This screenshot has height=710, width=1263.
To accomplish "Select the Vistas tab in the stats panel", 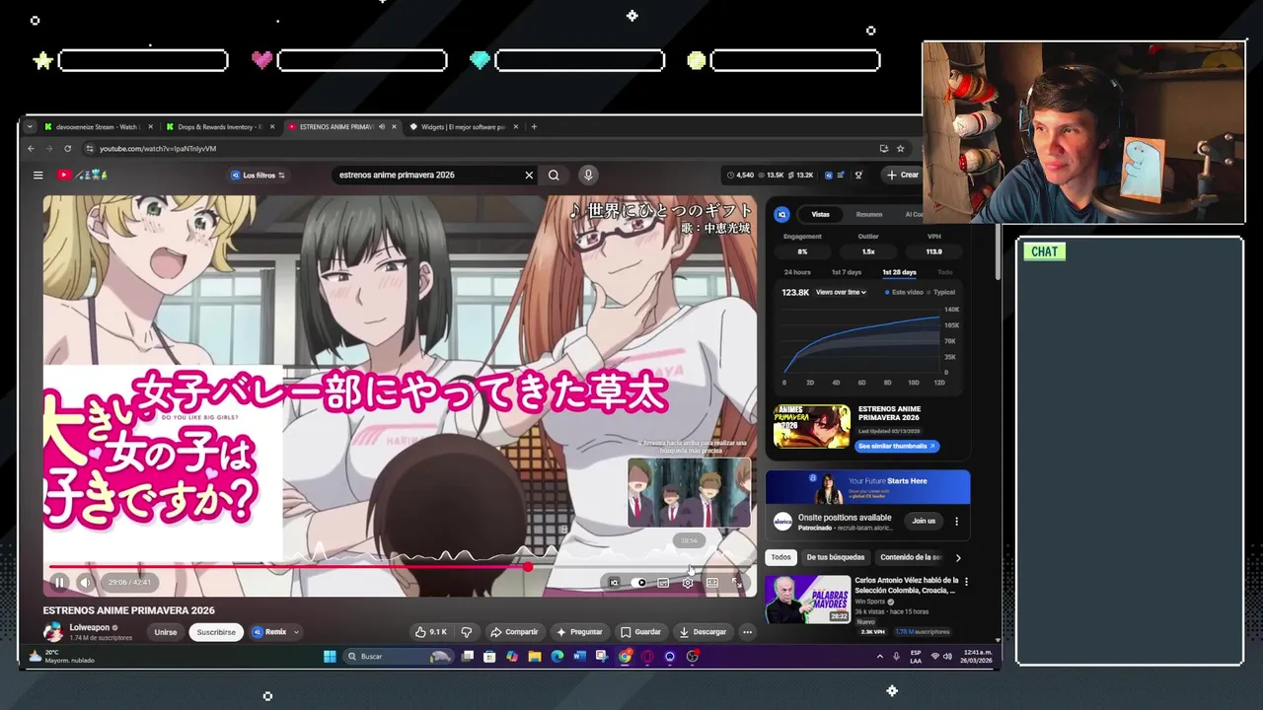I will (x=820, y=214).
